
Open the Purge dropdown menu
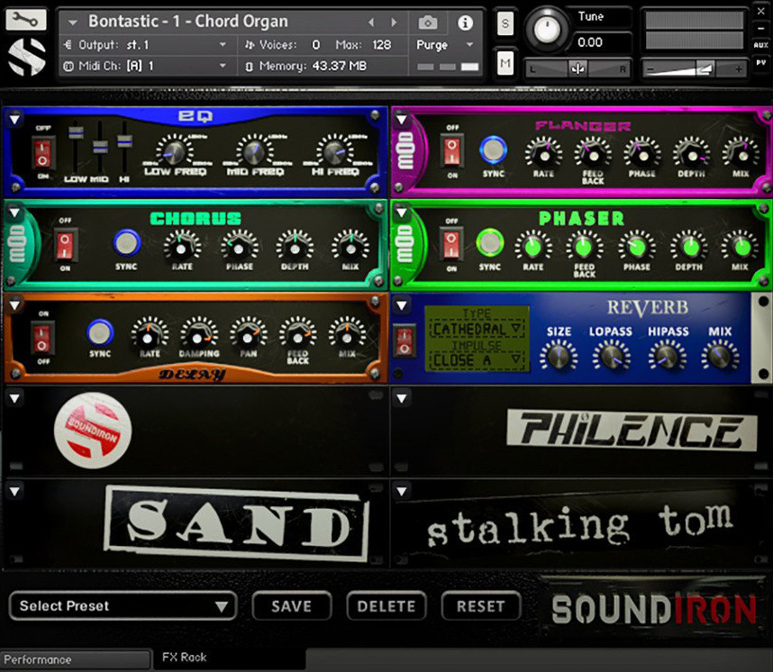tap(445, 45)
